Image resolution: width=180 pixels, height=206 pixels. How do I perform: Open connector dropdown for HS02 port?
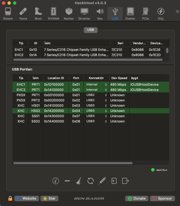pyautogui.click(x=96, y=111)
